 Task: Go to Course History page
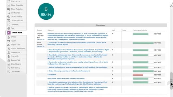point(17,17)
